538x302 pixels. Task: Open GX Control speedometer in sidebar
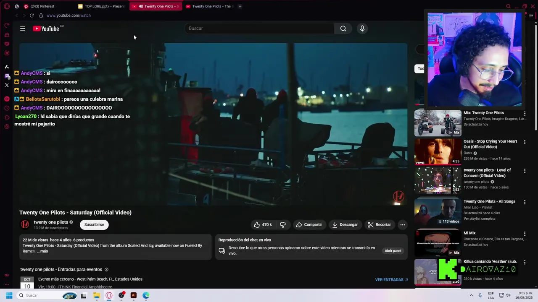[7, 26]
